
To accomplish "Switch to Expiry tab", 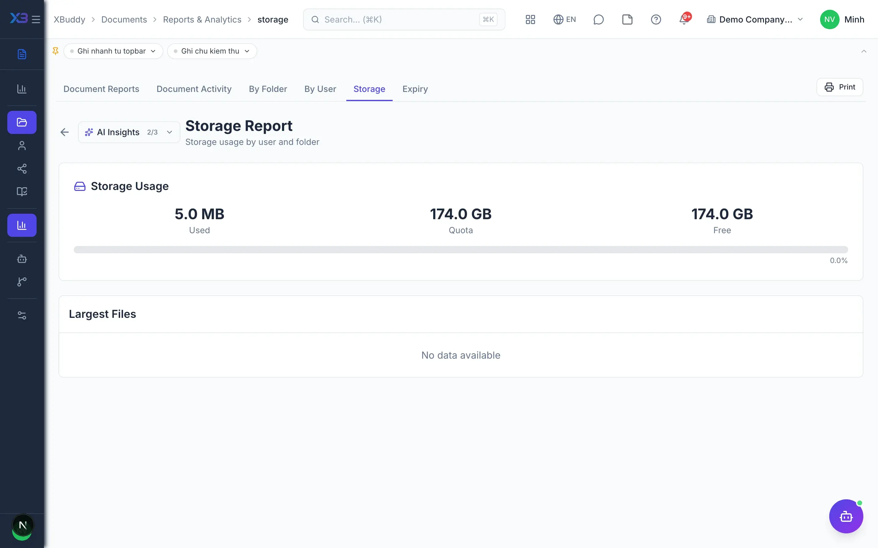I will [415, 89].
